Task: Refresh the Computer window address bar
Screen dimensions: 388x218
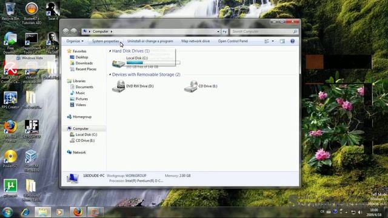Action: tap(224, 31)
